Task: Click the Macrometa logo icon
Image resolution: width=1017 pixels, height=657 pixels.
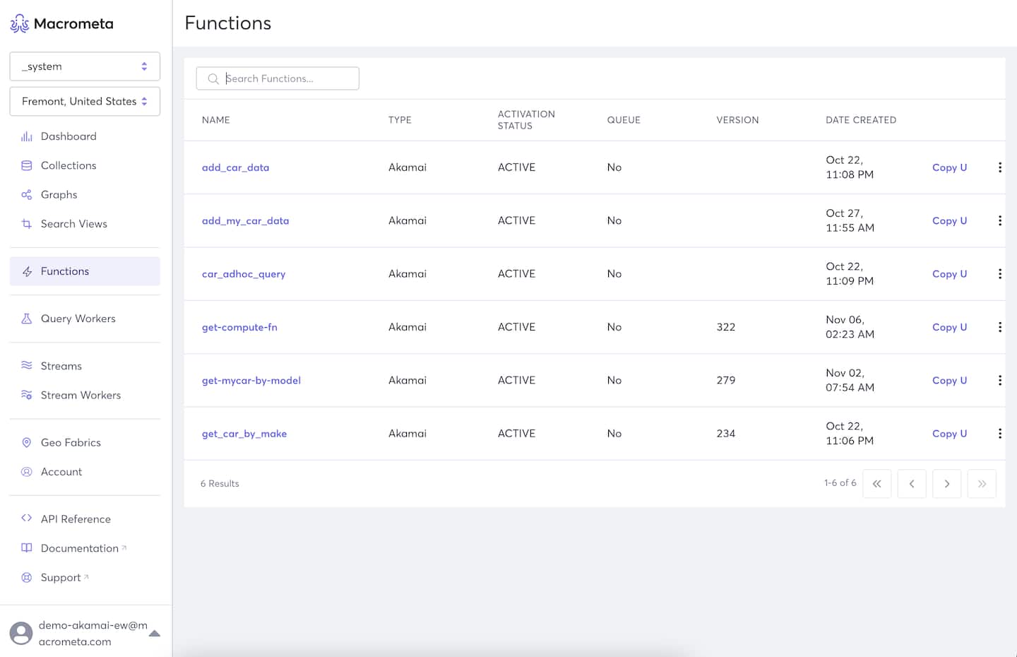Action: [19, 24]
